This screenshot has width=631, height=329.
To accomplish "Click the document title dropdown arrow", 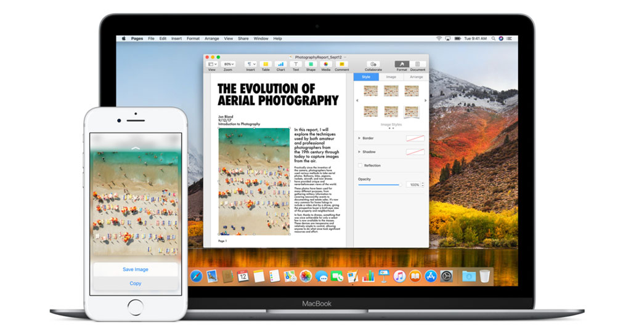I will (345, 57).
